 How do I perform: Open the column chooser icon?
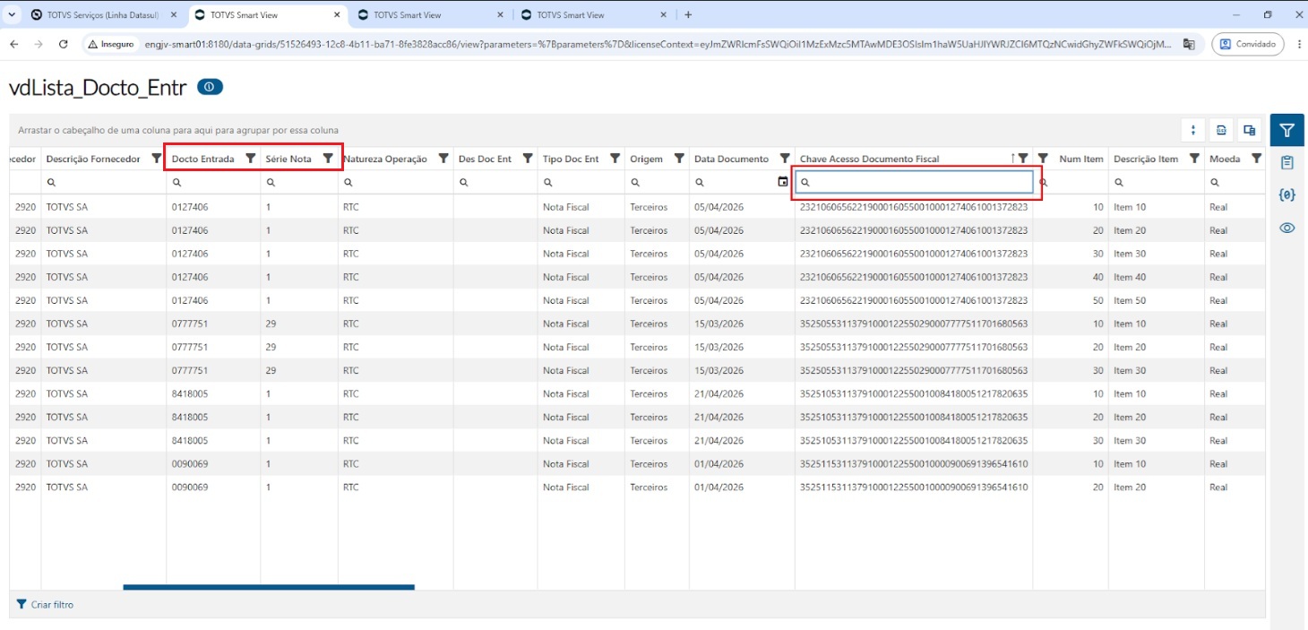click(x=1249, y=131)
